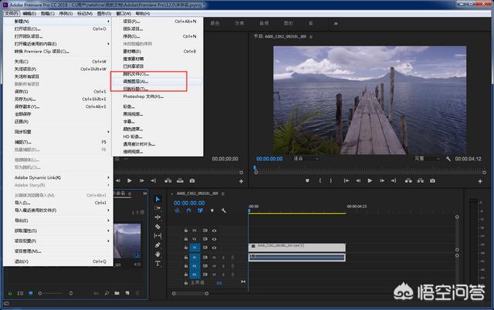Image resolution: width=494 pixels, height=310 pixels.
Task: Open Program monitor settings wrench
Action: pos(448,159)
